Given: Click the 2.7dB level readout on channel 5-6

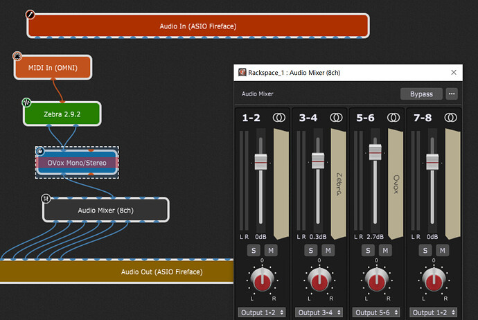Looking at the screenshot, I should (375, 237).
